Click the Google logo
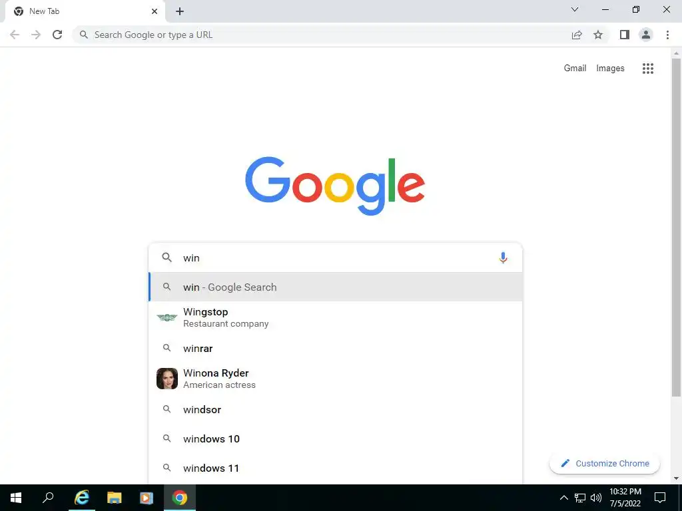Image resolution: width=682 pixels, height=511 pixels. pos(335,186)
